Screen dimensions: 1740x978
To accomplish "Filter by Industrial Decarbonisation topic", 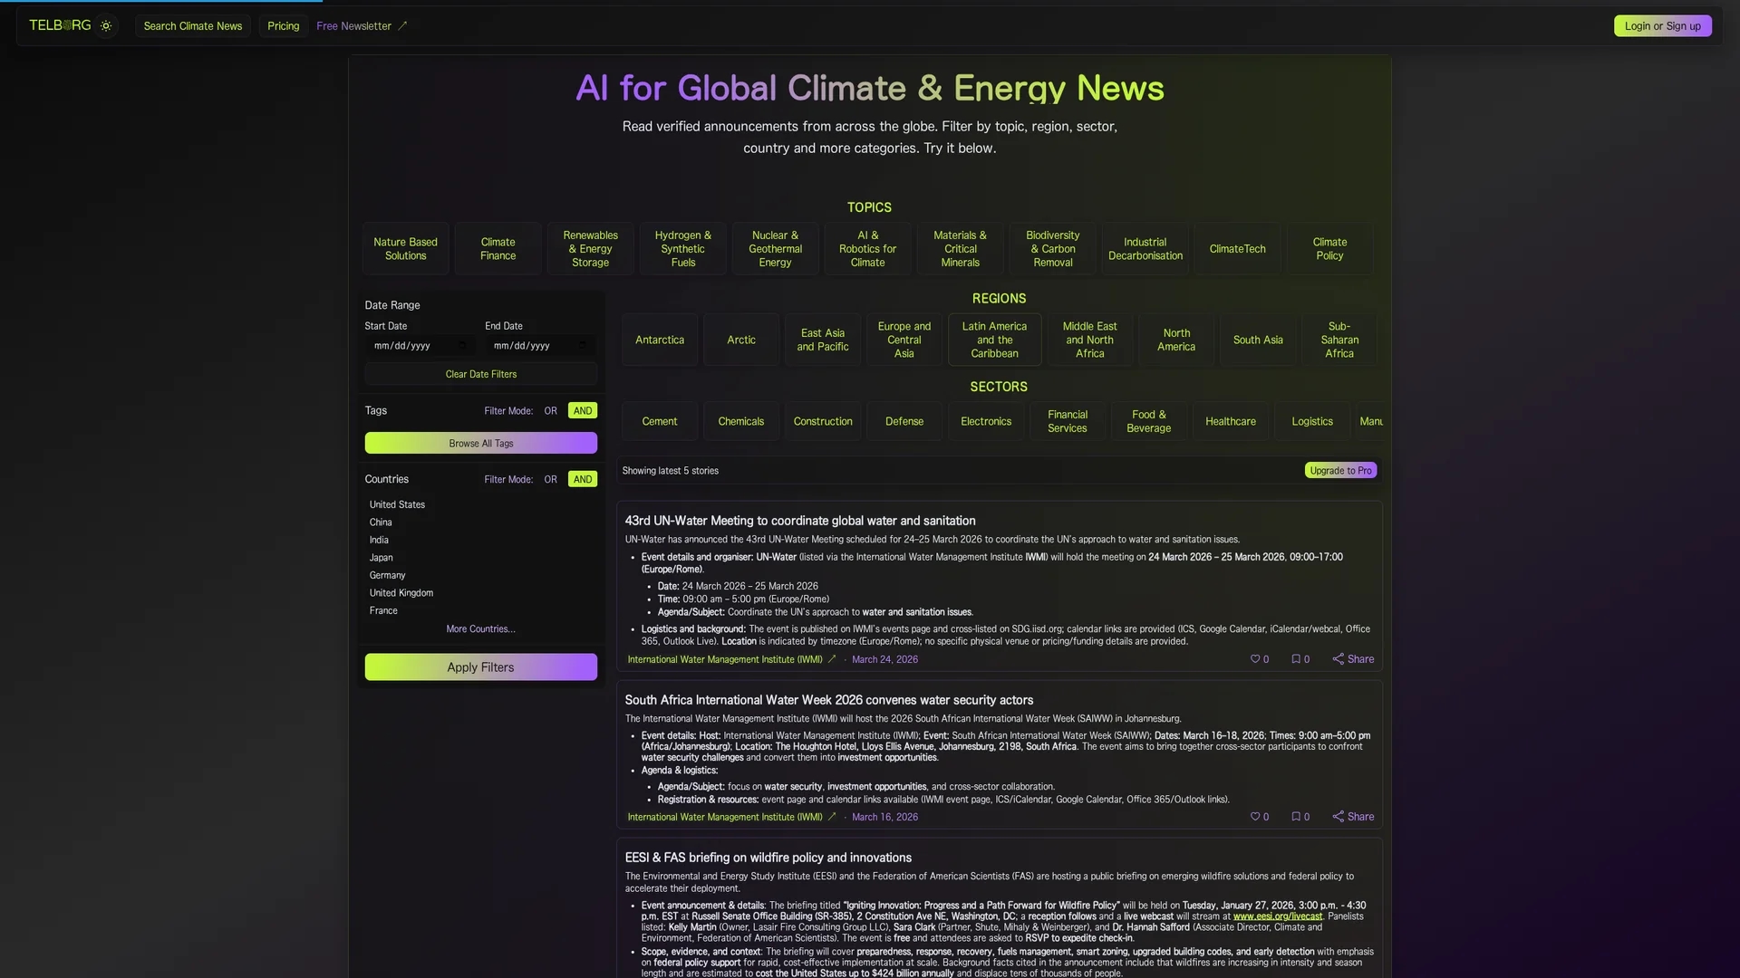I will [1145, 249].
